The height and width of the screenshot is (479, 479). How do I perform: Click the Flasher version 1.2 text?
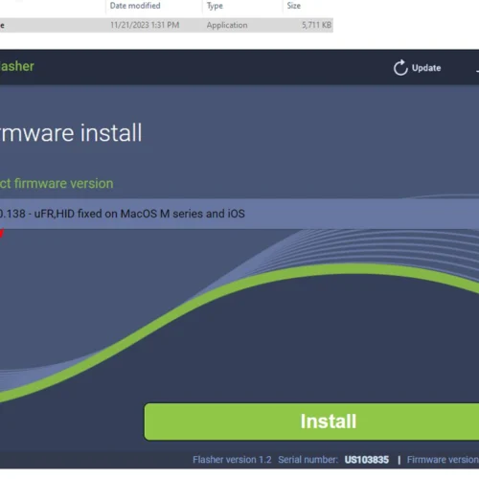pyautogui.click(x=232, y=460)
